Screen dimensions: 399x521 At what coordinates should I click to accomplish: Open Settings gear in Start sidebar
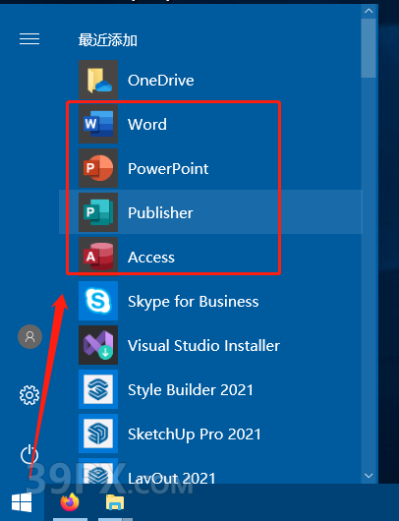tap(29, 395)
